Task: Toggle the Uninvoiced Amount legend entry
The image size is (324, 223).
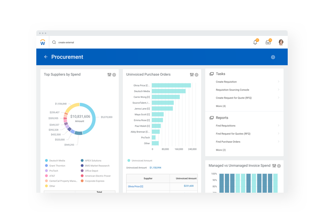Action: click(141, 161)
